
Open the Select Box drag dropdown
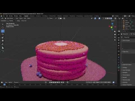24,21
